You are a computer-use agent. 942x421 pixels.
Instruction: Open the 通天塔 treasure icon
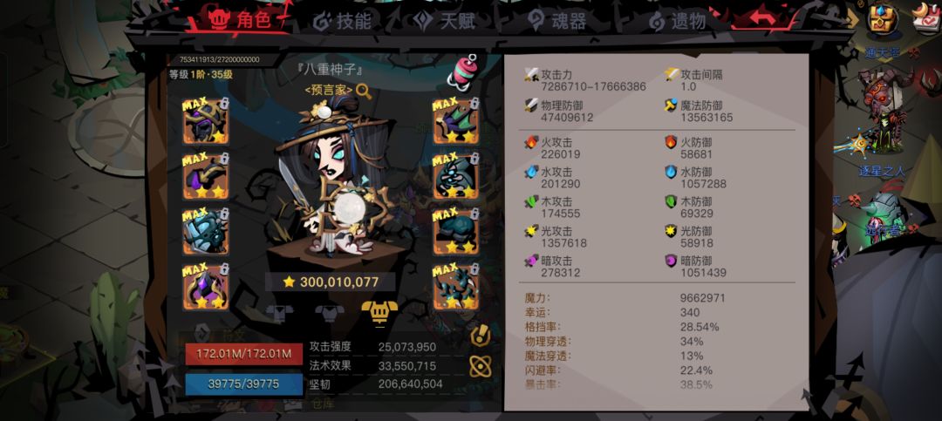883,21
